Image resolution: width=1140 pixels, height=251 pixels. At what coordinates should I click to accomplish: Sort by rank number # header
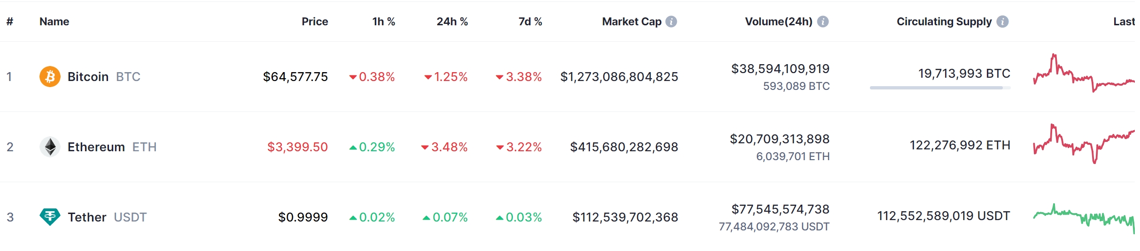[10, 22]
